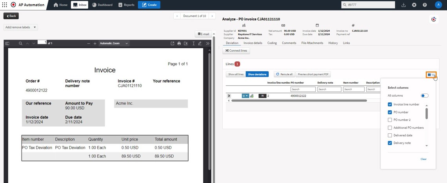This screenshot has width=447, height=183.
Task: Open the downloads icon in top bar
Action: coord(403,5)
